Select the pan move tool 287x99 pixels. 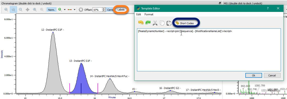[28, 10]
